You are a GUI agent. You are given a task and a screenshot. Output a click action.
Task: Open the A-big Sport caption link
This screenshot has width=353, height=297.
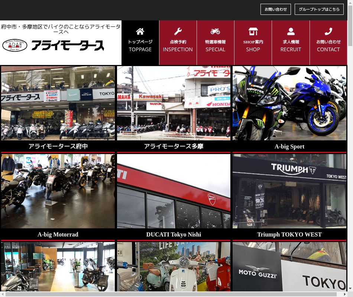click(x=289, y=147)
